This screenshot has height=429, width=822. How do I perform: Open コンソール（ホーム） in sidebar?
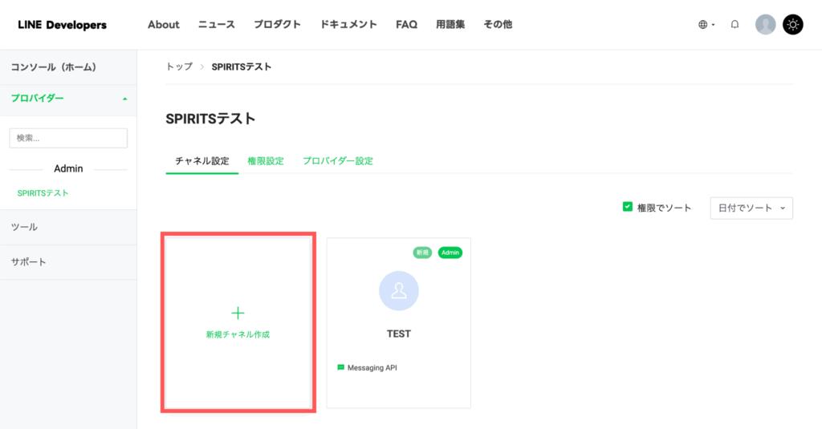[x=54, y=67]
